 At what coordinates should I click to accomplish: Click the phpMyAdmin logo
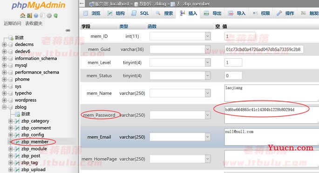pyautogui.click(x=39, y=6)
